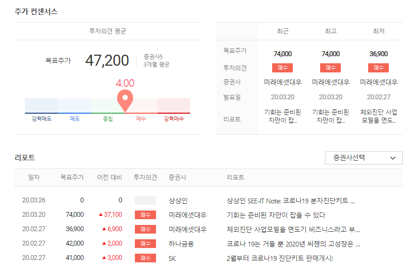Click 매수 badge in the 최저 column
The height and width of the screenshot is (270, 420).
pyautogui.click(x=378, y=68)
